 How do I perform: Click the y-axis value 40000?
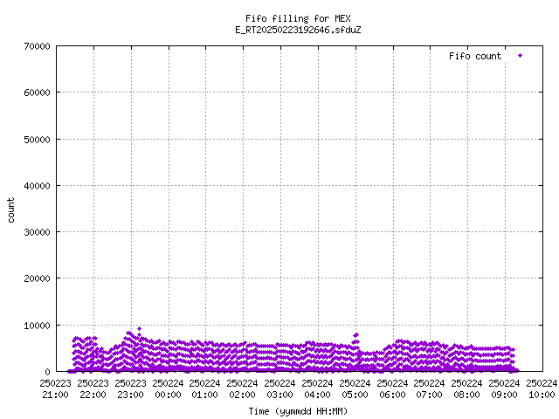coord(37,186)
